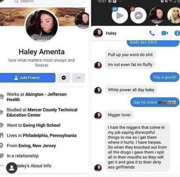
Task: Open Philadelphia, Pennsylvania location link
Action: [x=50, y=135]
